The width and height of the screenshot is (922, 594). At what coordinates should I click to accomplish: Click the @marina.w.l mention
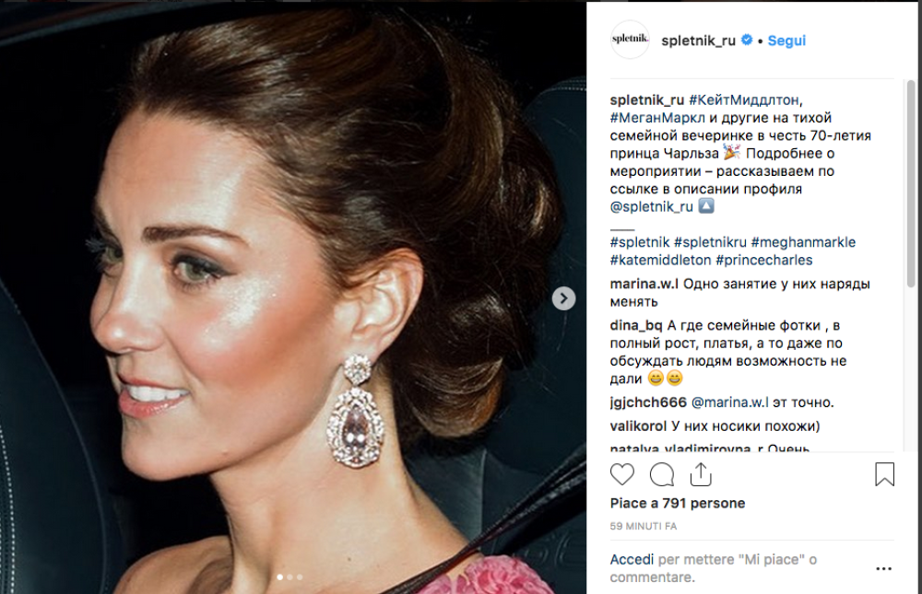(x=730, y=402)
